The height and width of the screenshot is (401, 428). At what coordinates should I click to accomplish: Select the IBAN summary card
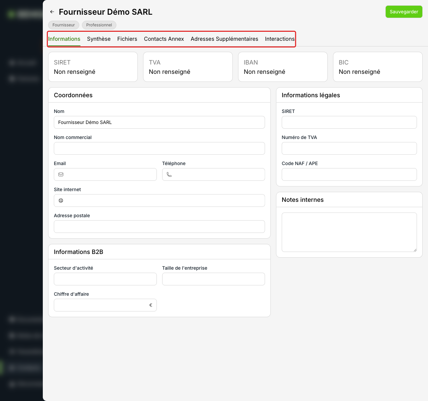pyautogui.click(x=283, y=67)
